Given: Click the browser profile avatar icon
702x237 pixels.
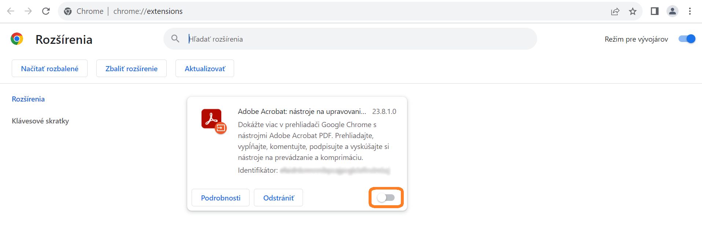Looking at the screenshot, I should click(672, 11).
